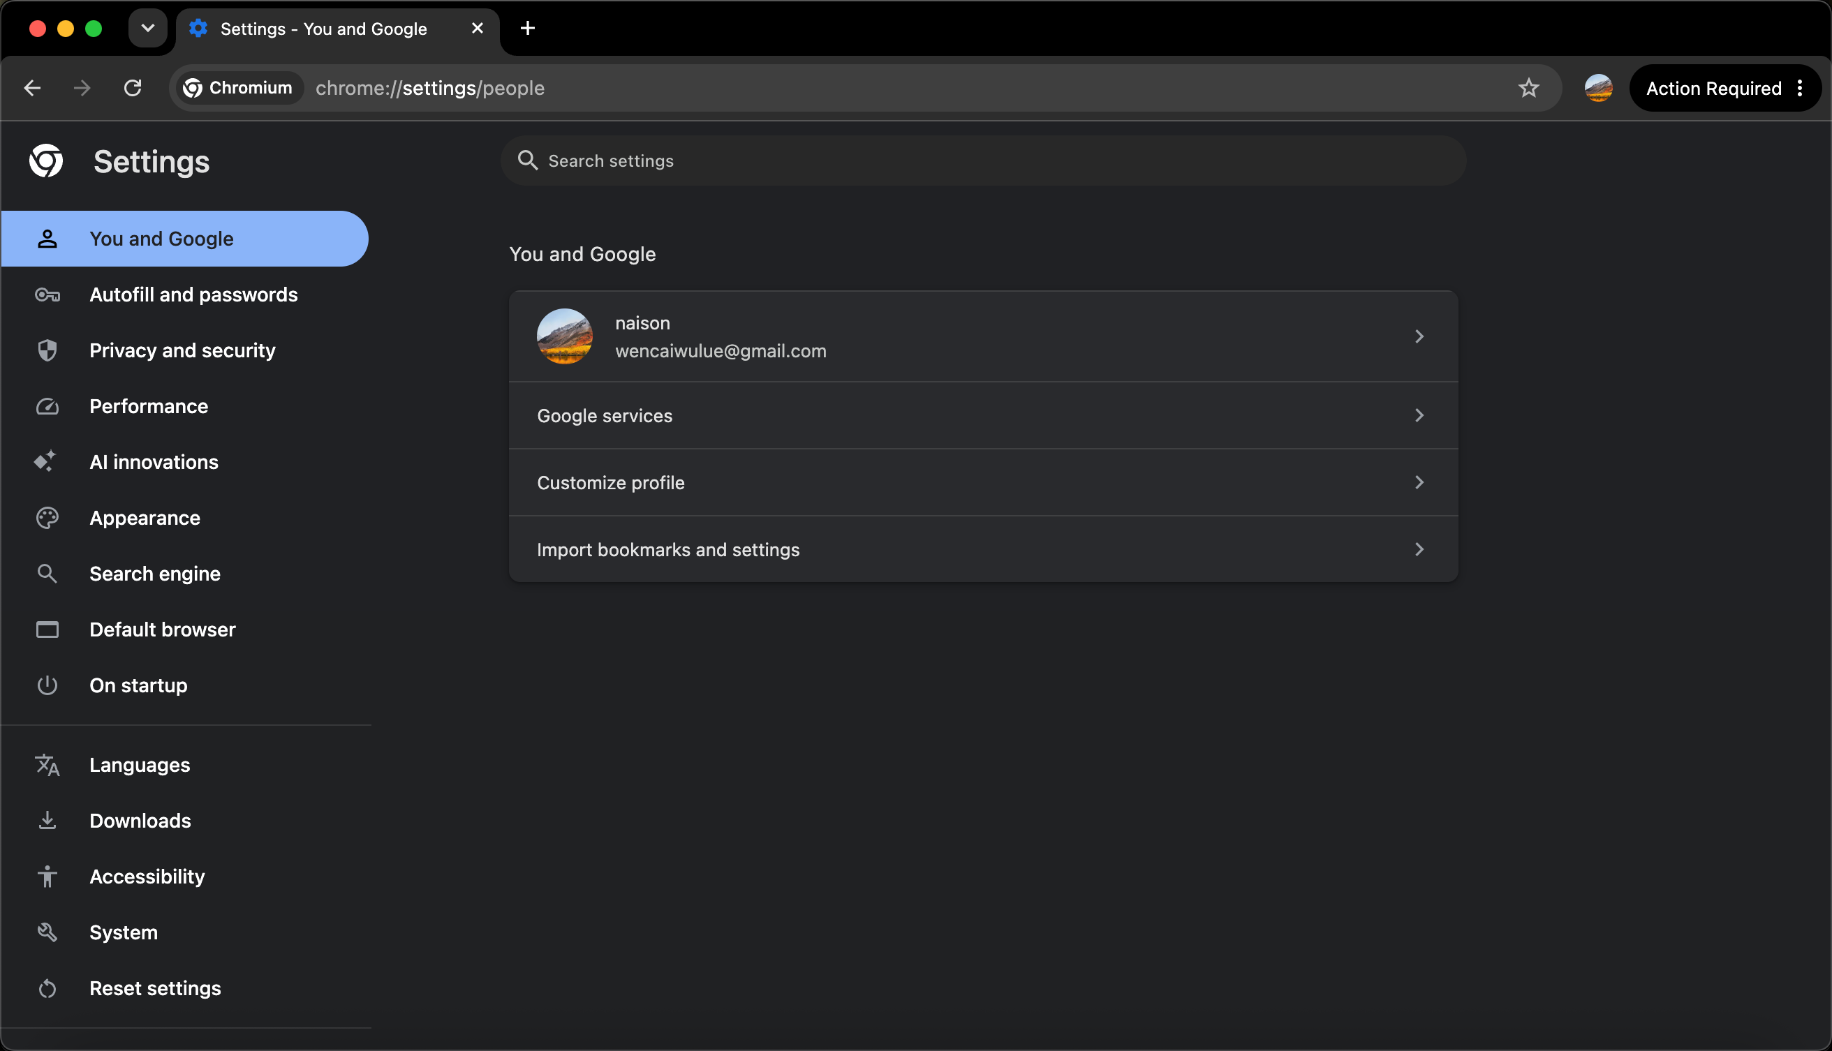Viewport: 1832px width, 1051px height.
Task: Expand the Google services chevron
Action: coord(1419,415)
